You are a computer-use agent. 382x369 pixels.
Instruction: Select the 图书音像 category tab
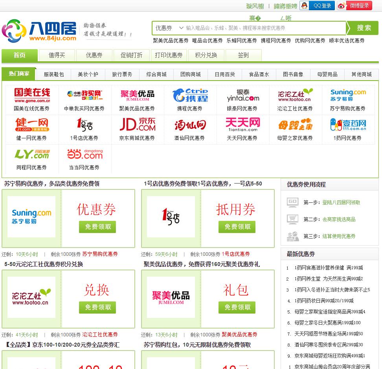click(293, 74)
